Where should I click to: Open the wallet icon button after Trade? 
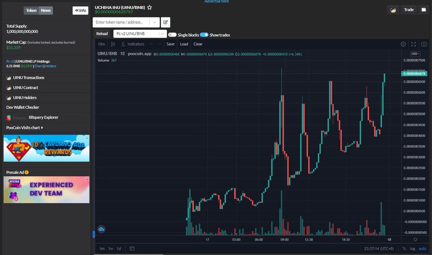pyautogui.click(x=424, y=10)
